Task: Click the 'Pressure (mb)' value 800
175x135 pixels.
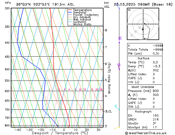Action: [156, 91]
